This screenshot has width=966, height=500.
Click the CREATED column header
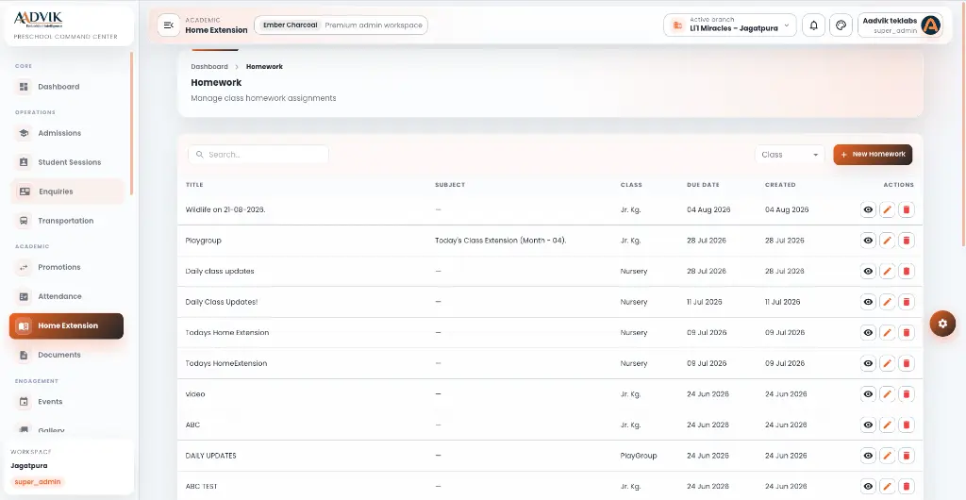point(780,185)
